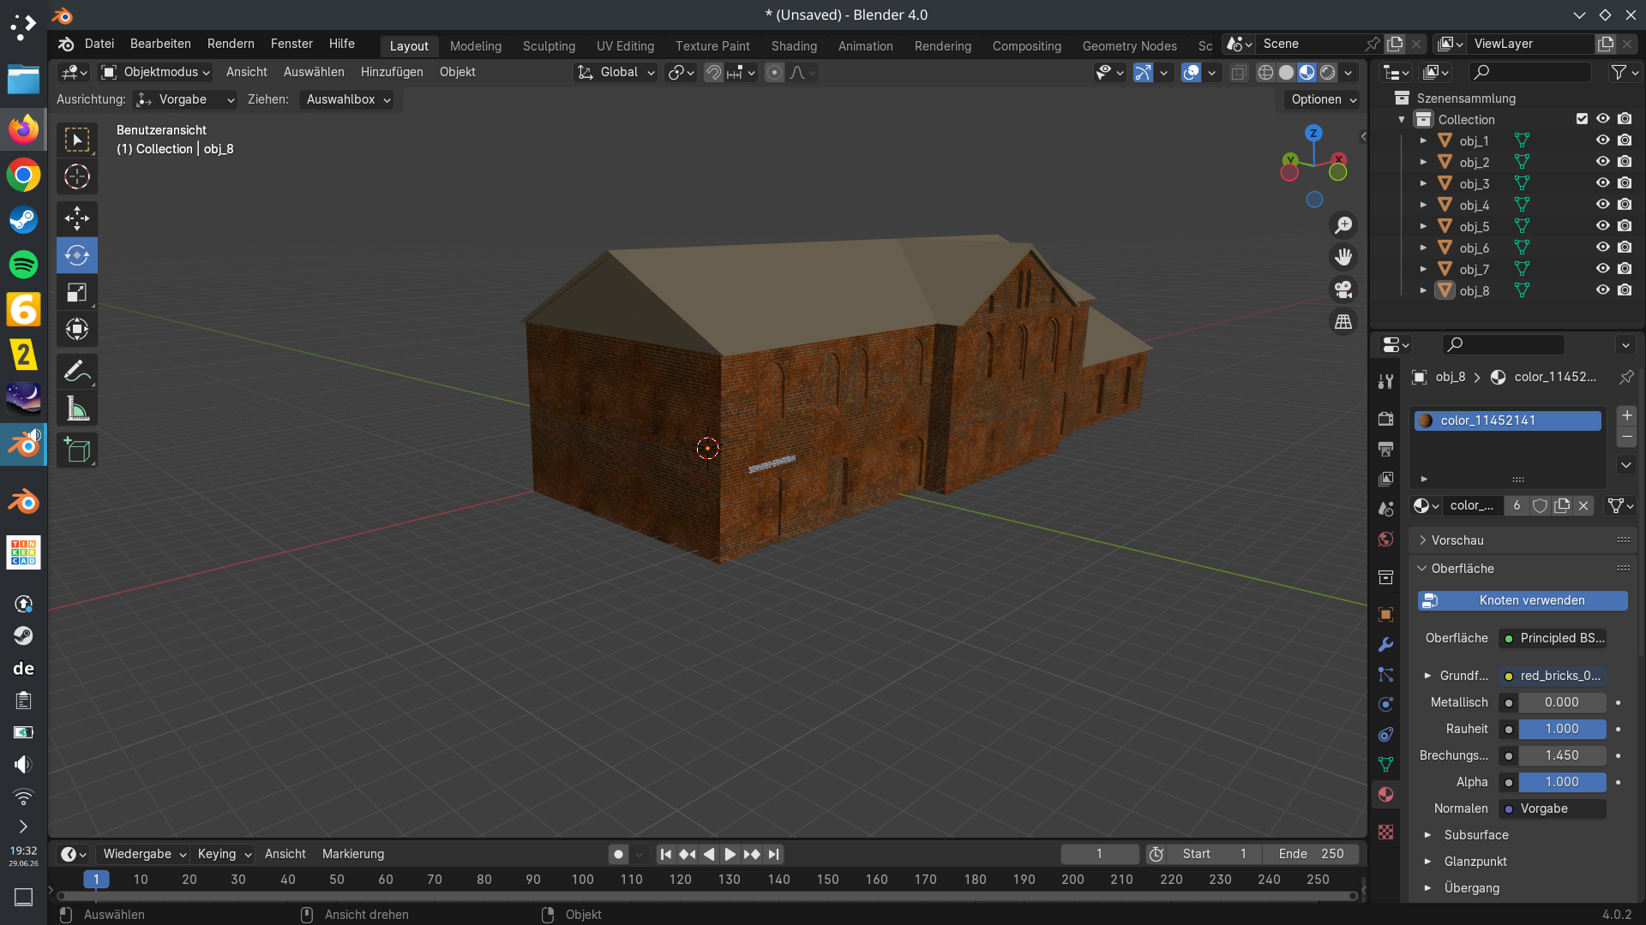Switch to wireframe viewport shading
The image size is (1646, 925).
(x=1265, y=73)
